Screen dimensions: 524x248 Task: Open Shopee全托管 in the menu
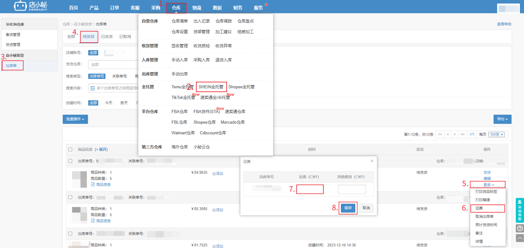[241, 87]
